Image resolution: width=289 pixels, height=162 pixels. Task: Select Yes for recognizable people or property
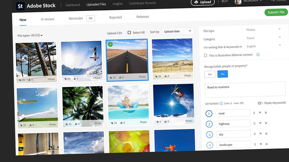[210, 74]
